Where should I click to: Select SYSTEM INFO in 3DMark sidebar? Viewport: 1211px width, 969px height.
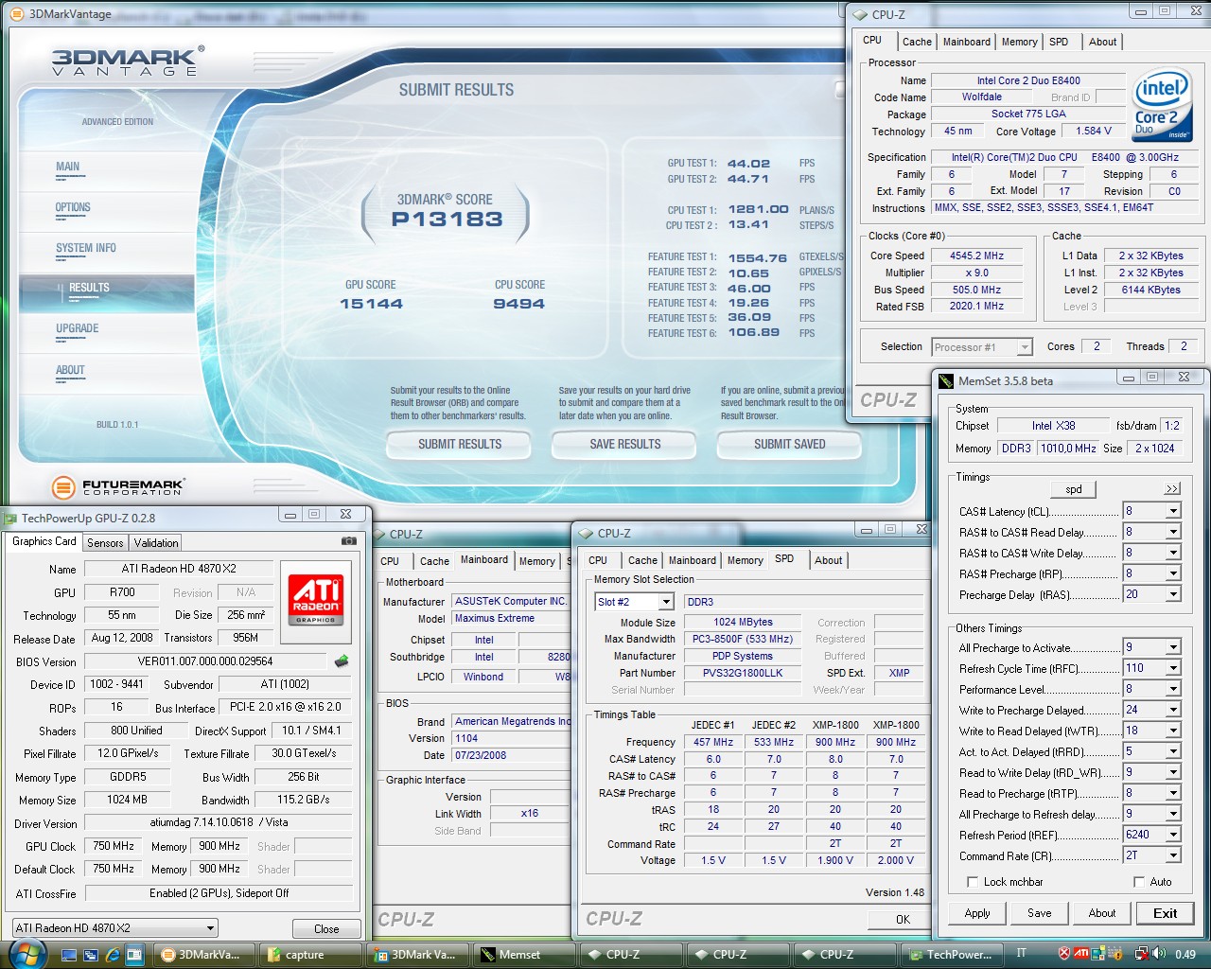86,248
